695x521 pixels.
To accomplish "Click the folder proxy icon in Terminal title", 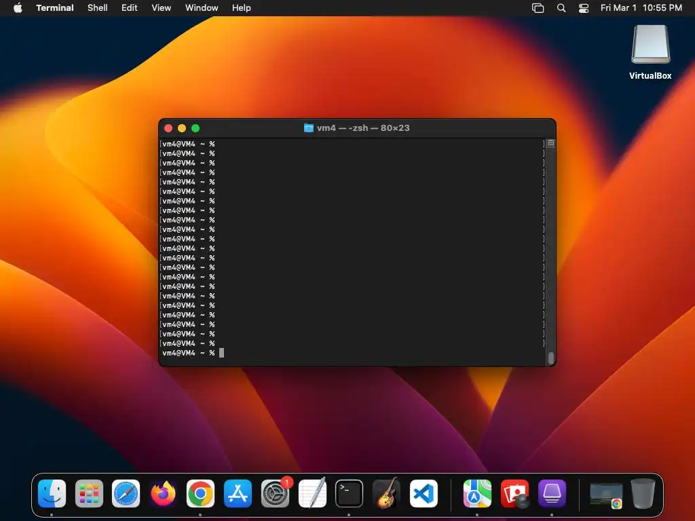I will coord(309,128).
